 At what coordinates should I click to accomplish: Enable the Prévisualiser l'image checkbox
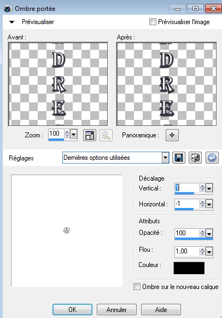pos(153,22)
